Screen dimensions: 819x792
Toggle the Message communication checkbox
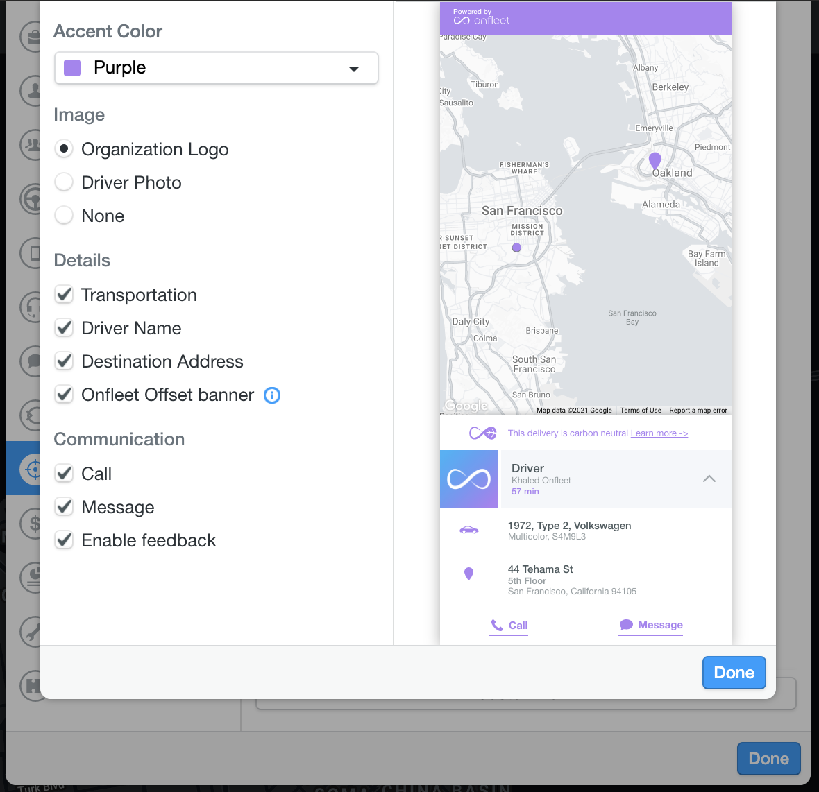[x=65, y=506]
